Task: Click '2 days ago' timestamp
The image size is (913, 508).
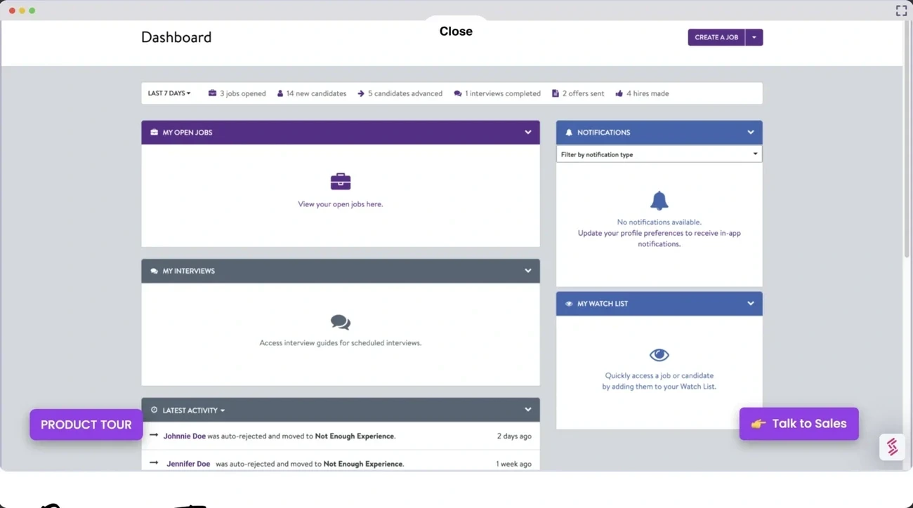Action: pos(514,436)
